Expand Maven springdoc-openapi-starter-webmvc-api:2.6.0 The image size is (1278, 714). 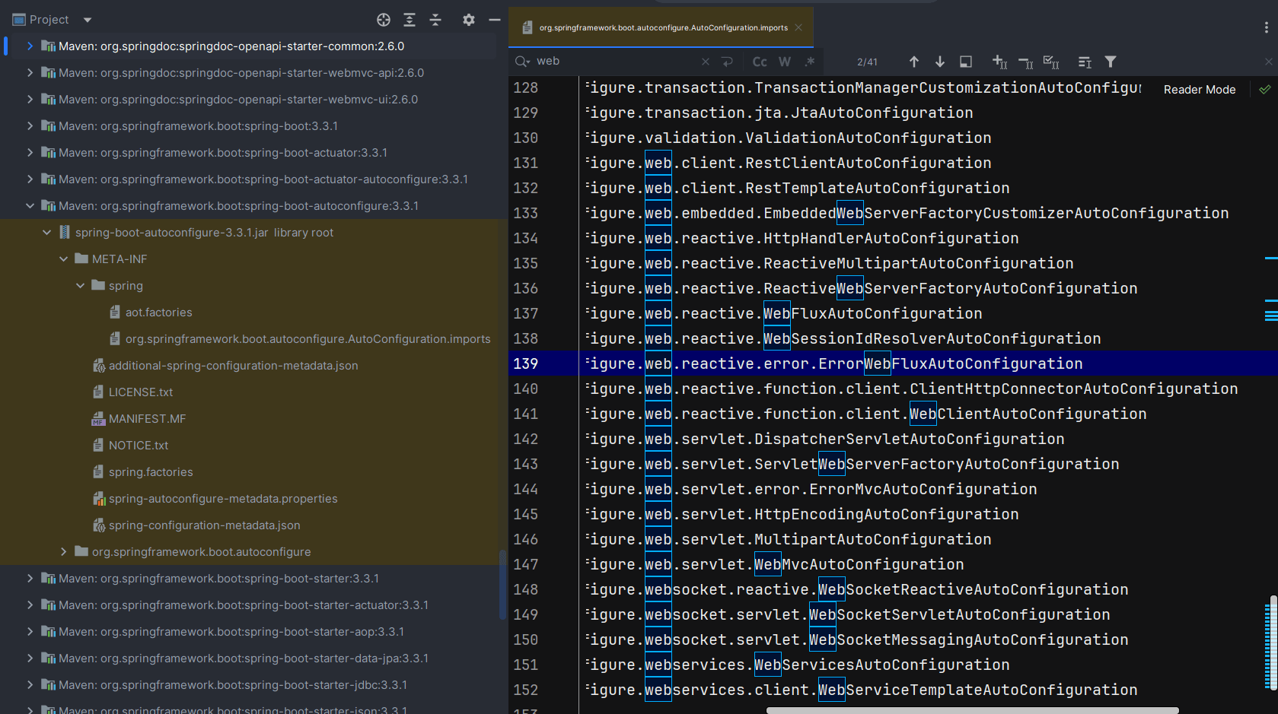(x=30, y=73)
